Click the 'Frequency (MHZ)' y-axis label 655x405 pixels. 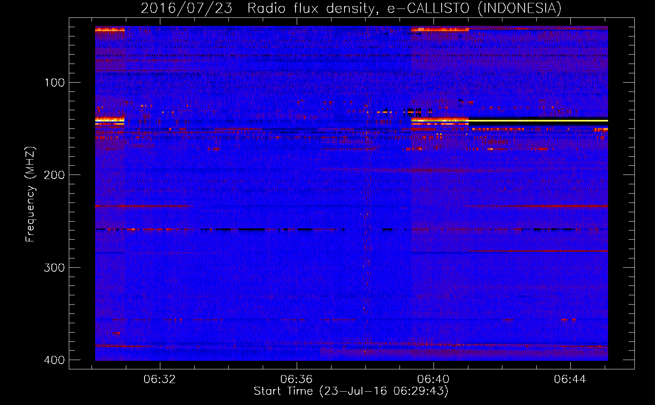[30, 194]
